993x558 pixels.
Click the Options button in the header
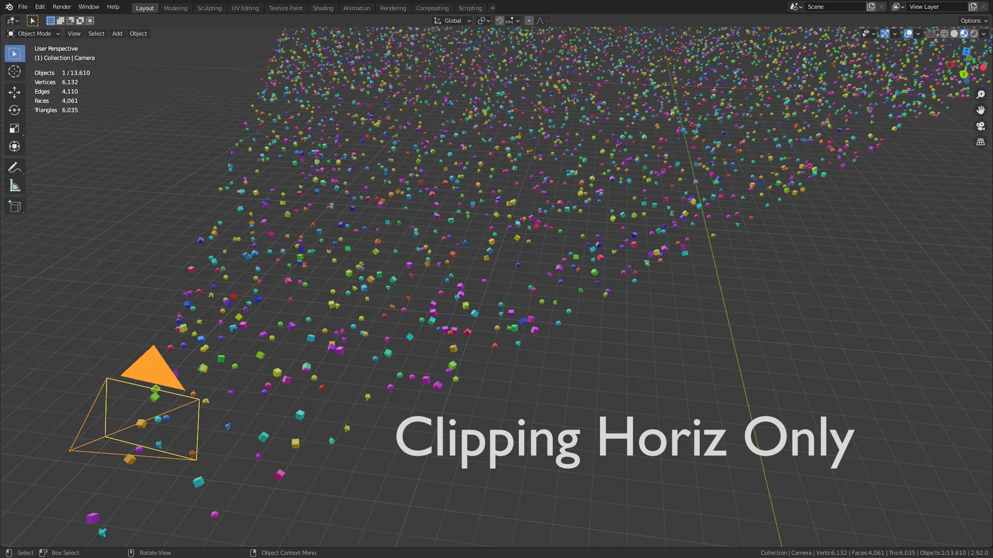(x=972, y=20)
